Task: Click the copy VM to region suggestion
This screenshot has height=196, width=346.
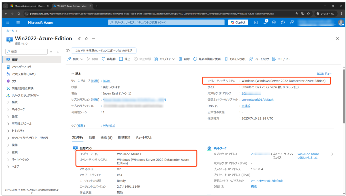Action: point(104,50)
